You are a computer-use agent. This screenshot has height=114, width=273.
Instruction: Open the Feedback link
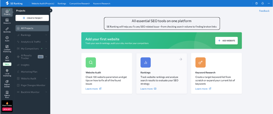(264, 11)
